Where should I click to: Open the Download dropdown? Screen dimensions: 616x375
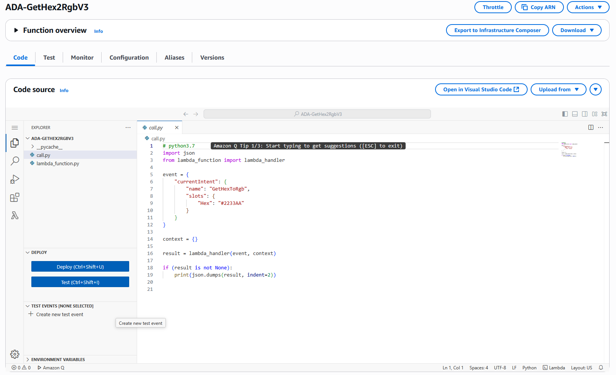576,30
